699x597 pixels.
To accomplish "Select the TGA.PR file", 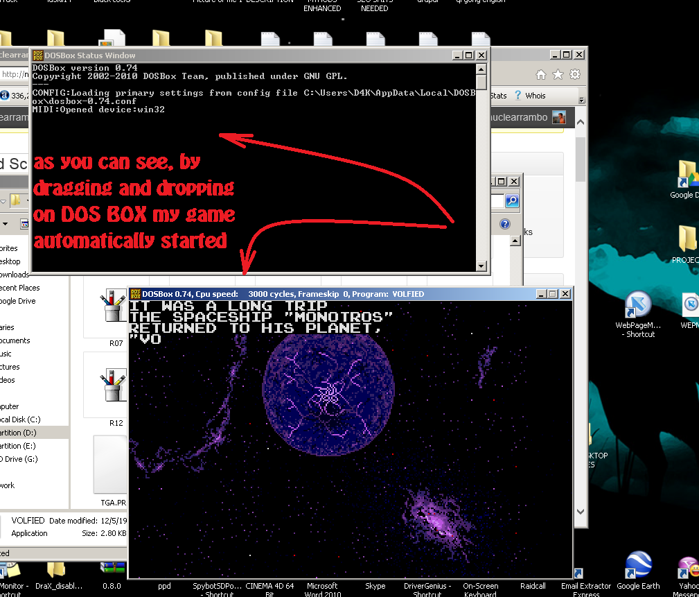I will pos(111,465).
